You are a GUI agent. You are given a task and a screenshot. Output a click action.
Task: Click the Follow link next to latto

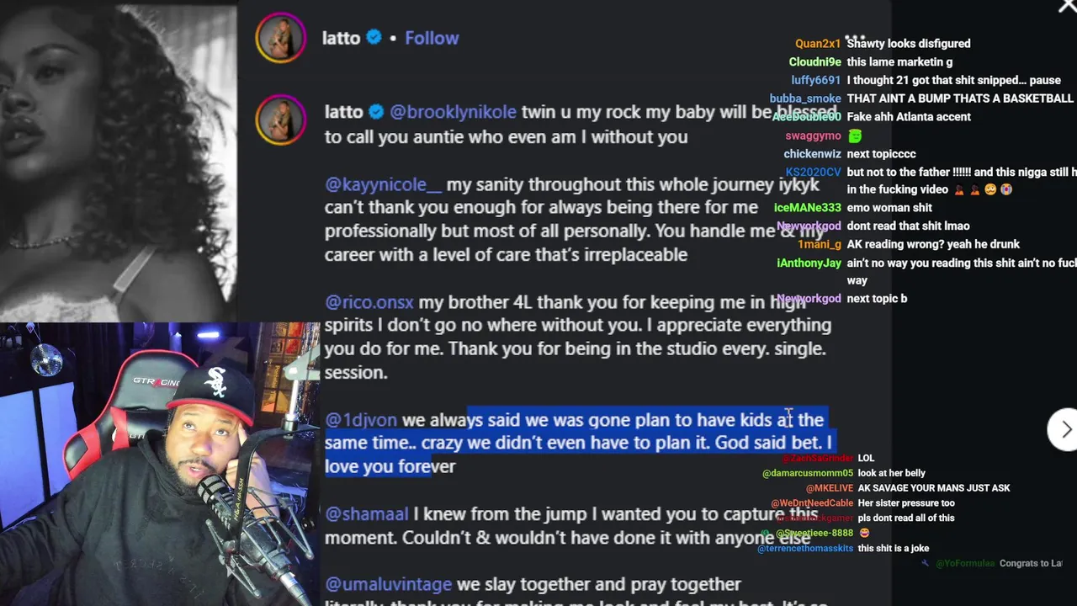(432, 38)
